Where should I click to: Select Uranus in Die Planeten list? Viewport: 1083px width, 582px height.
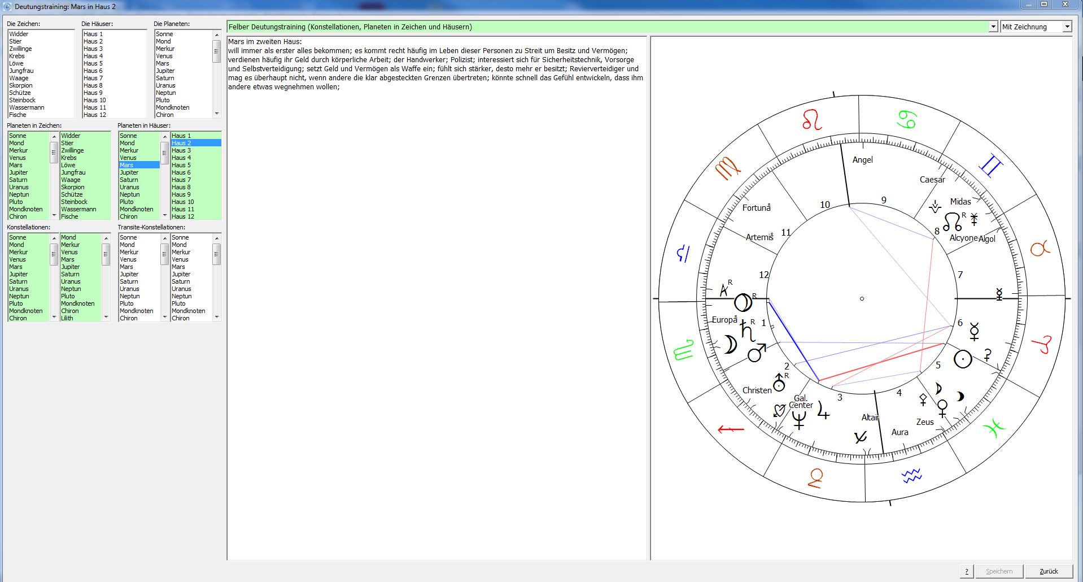[x=184, y=85]
